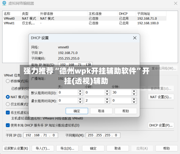Increase 最长租用时间 hours value
The height and width of the screenshot is (154, 180).
107,99
